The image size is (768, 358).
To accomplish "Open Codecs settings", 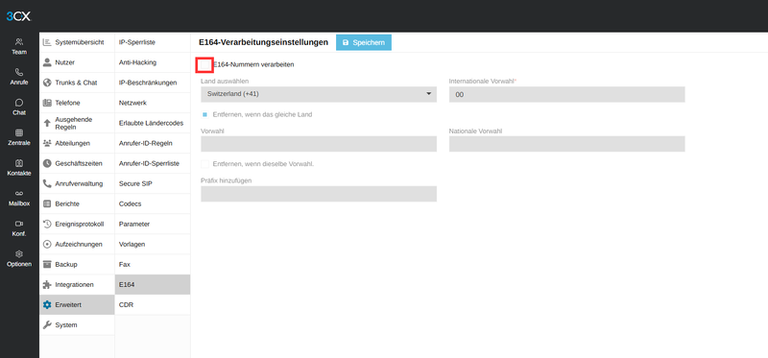I will tap(153, 203).
